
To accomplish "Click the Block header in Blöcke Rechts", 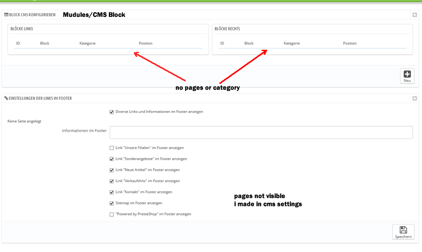I will (x=249, y=43).
